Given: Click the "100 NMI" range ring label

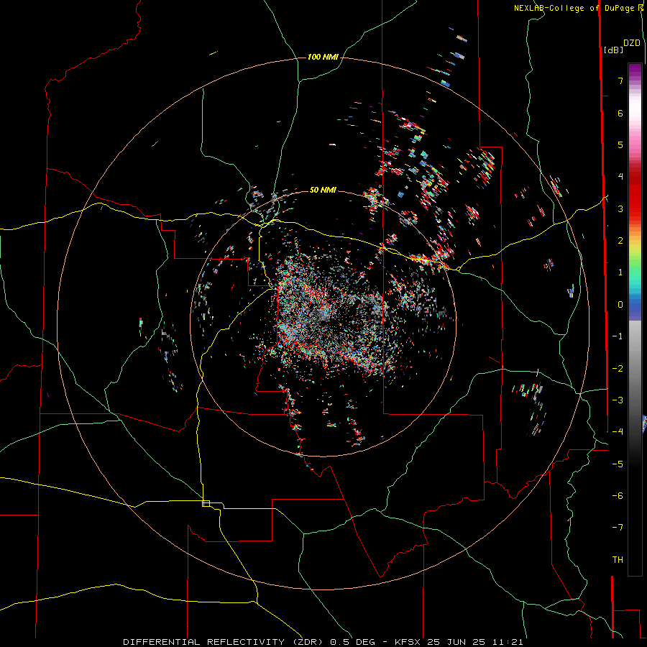Looking at the screenshot, I should [323, 57].
